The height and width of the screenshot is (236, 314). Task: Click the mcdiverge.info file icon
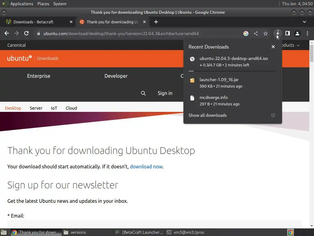click(192, 98)
